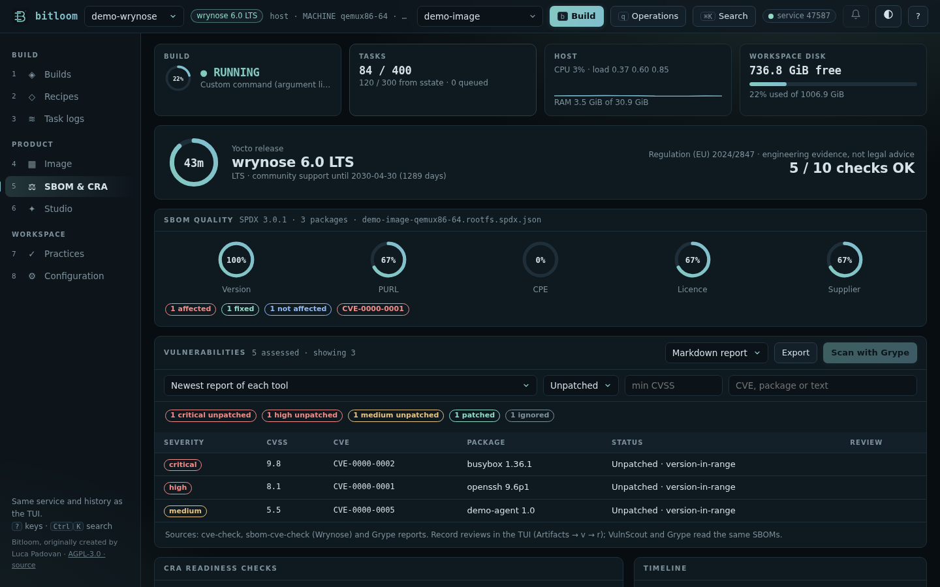Click the SBOM & CRA scales icon

pyautogui.click(x=32, y=187)
